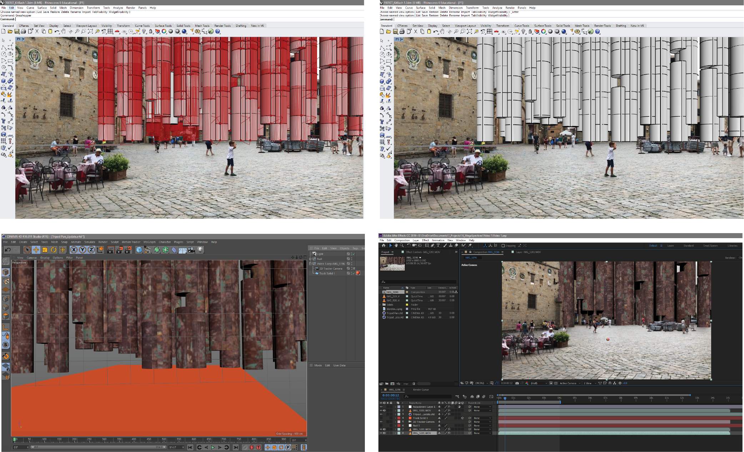Screen dimensions: 744x452
Task: Click Take Snapshot camera icon in AE viewer
Action: (x=517, y=383)
